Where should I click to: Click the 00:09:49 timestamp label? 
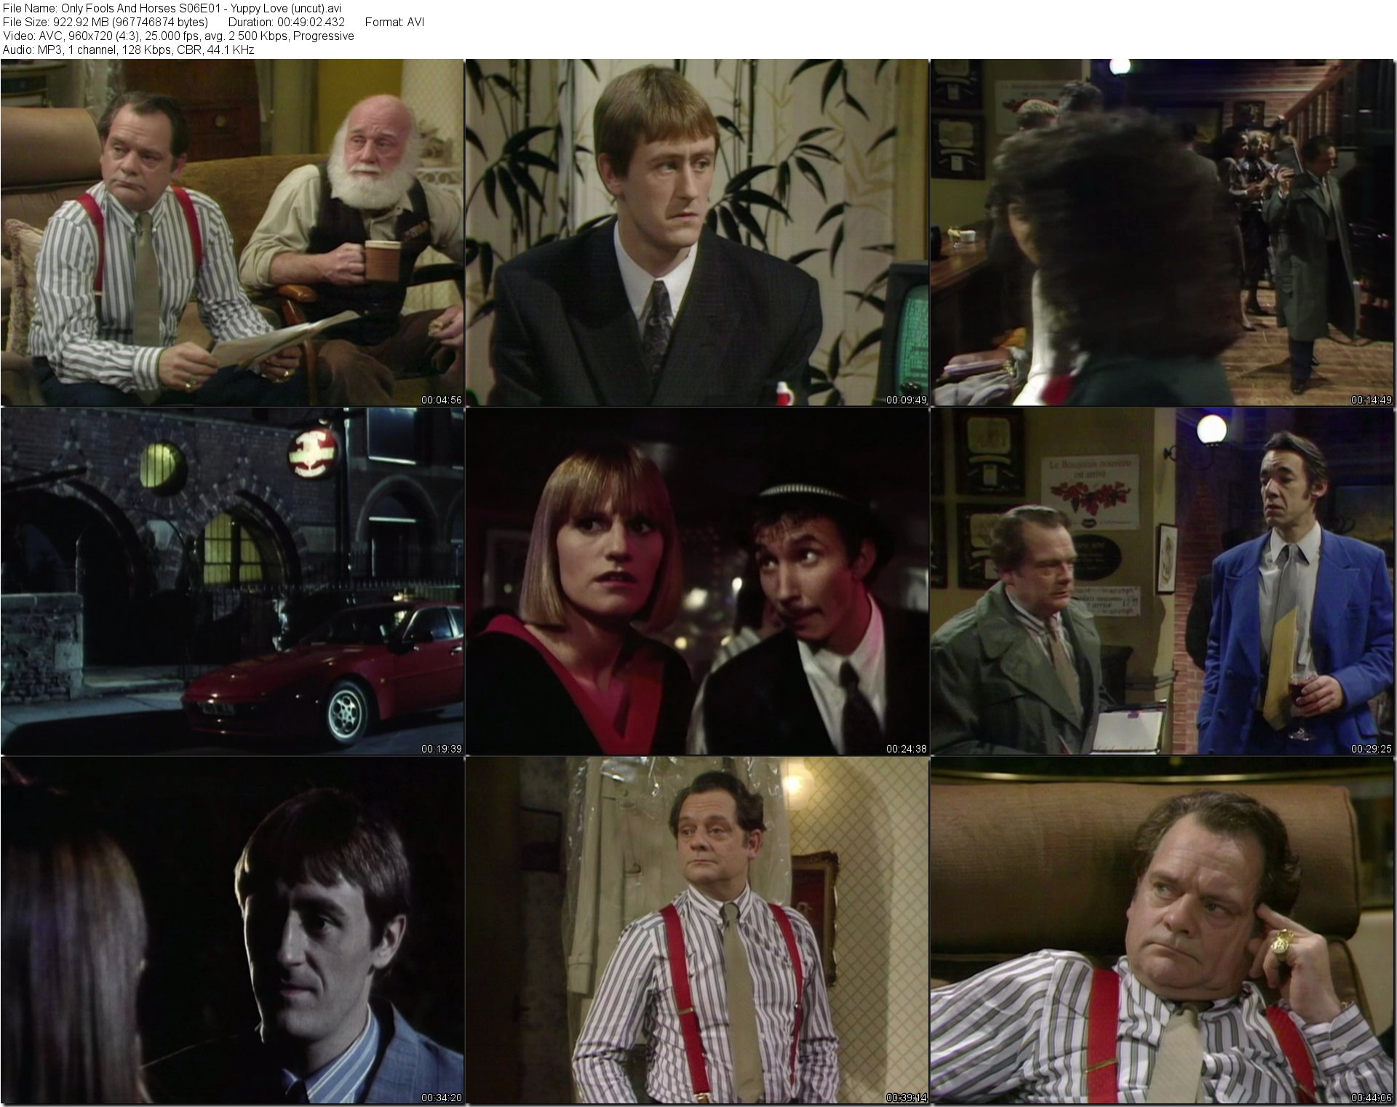click(x=906, y=400)
